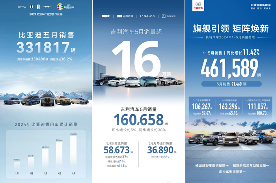This screenshot has height=183, width=276.
Task: Click the 乘用车销售 330488 辆 line
Action: point(33,59)
